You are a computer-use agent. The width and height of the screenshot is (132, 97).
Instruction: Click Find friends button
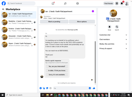tap(109, 3)
